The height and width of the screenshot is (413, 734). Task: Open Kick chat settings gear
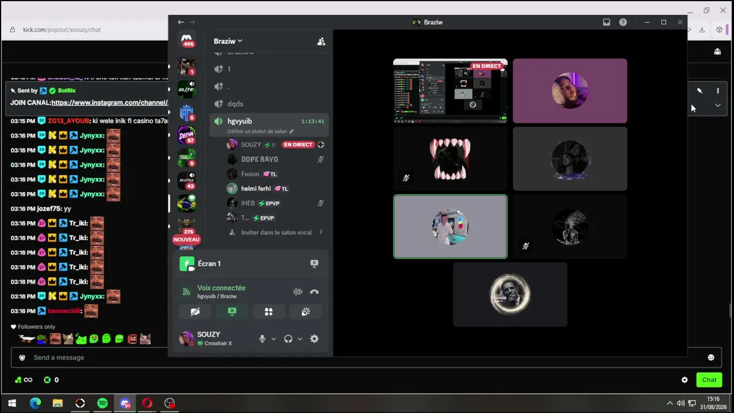(x=684, y=380)
